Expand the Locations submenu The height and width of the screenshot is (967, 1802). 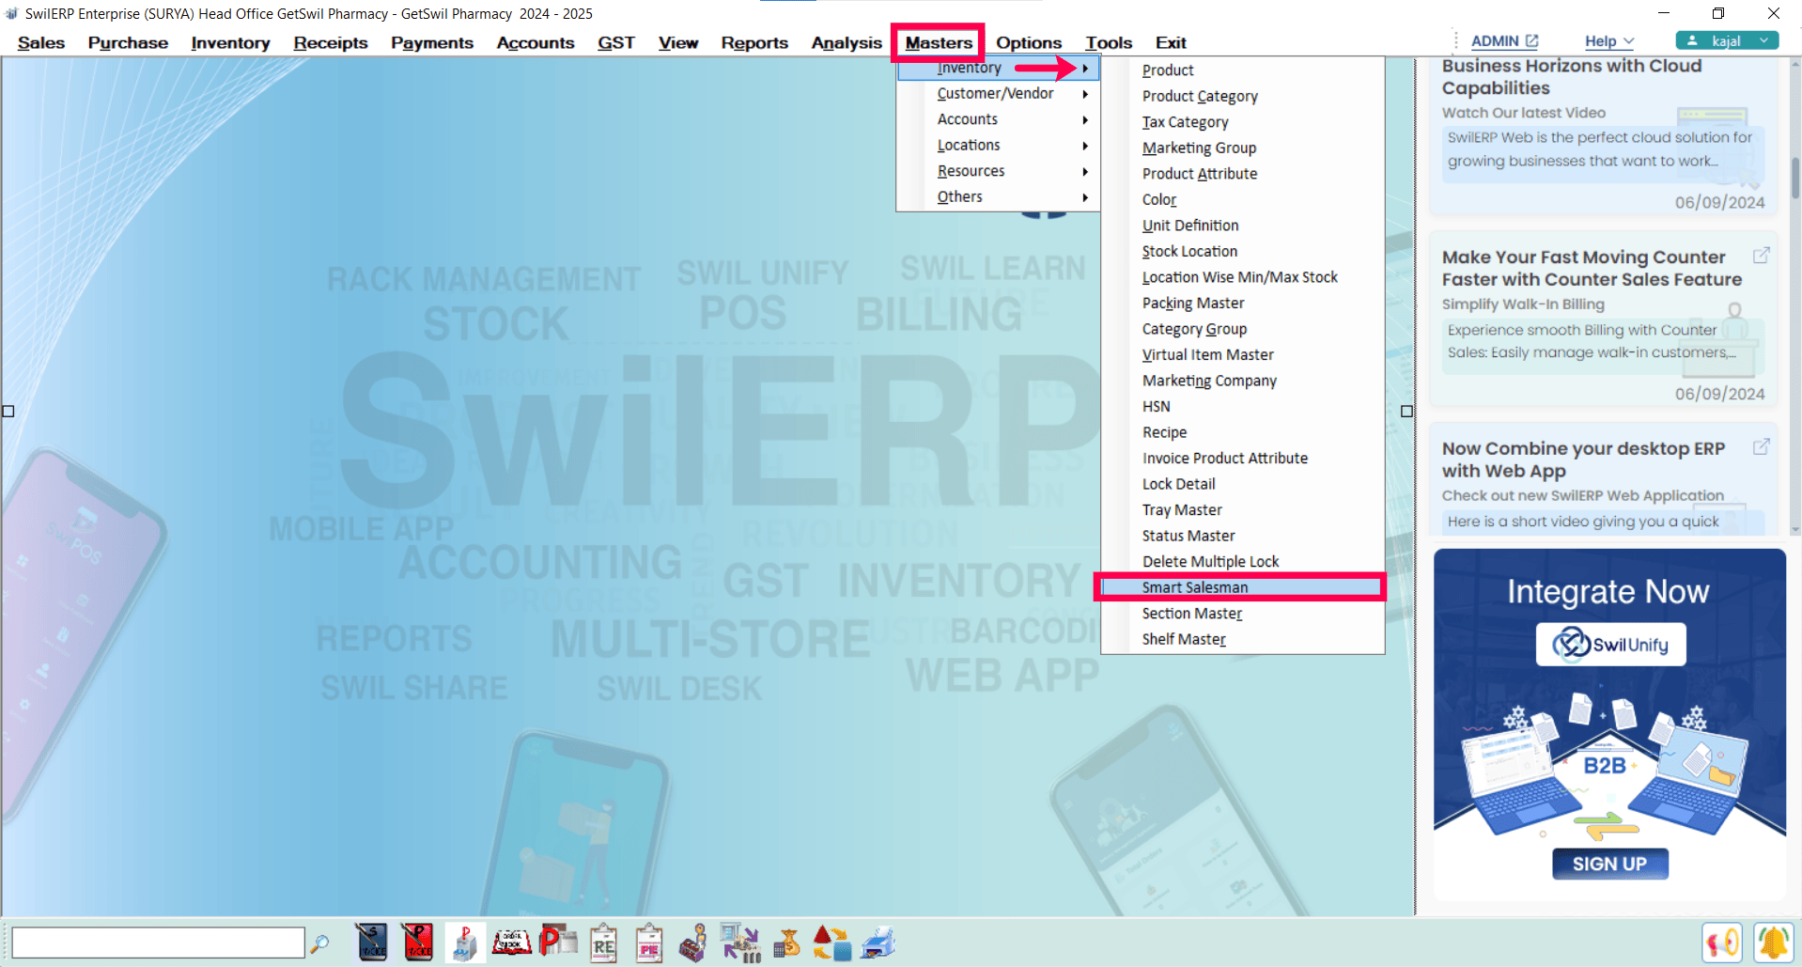point(1085,146)
